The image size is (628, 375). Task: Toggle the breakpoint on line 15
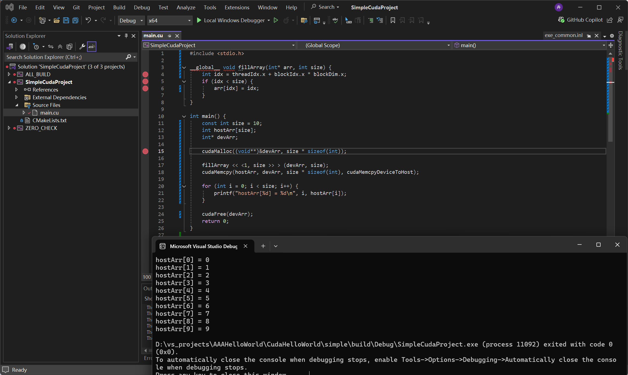click(145, 151)
